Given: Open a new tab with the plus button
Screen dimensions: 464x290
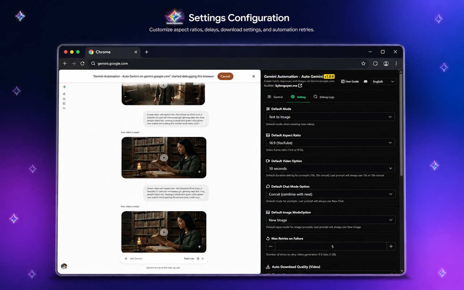Looking at the screenshot, I should 147,52.
